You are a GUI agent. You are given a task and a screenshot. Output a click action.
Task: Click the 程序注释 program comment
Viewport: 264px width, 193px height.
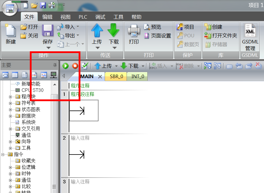(x=80, y=86)
